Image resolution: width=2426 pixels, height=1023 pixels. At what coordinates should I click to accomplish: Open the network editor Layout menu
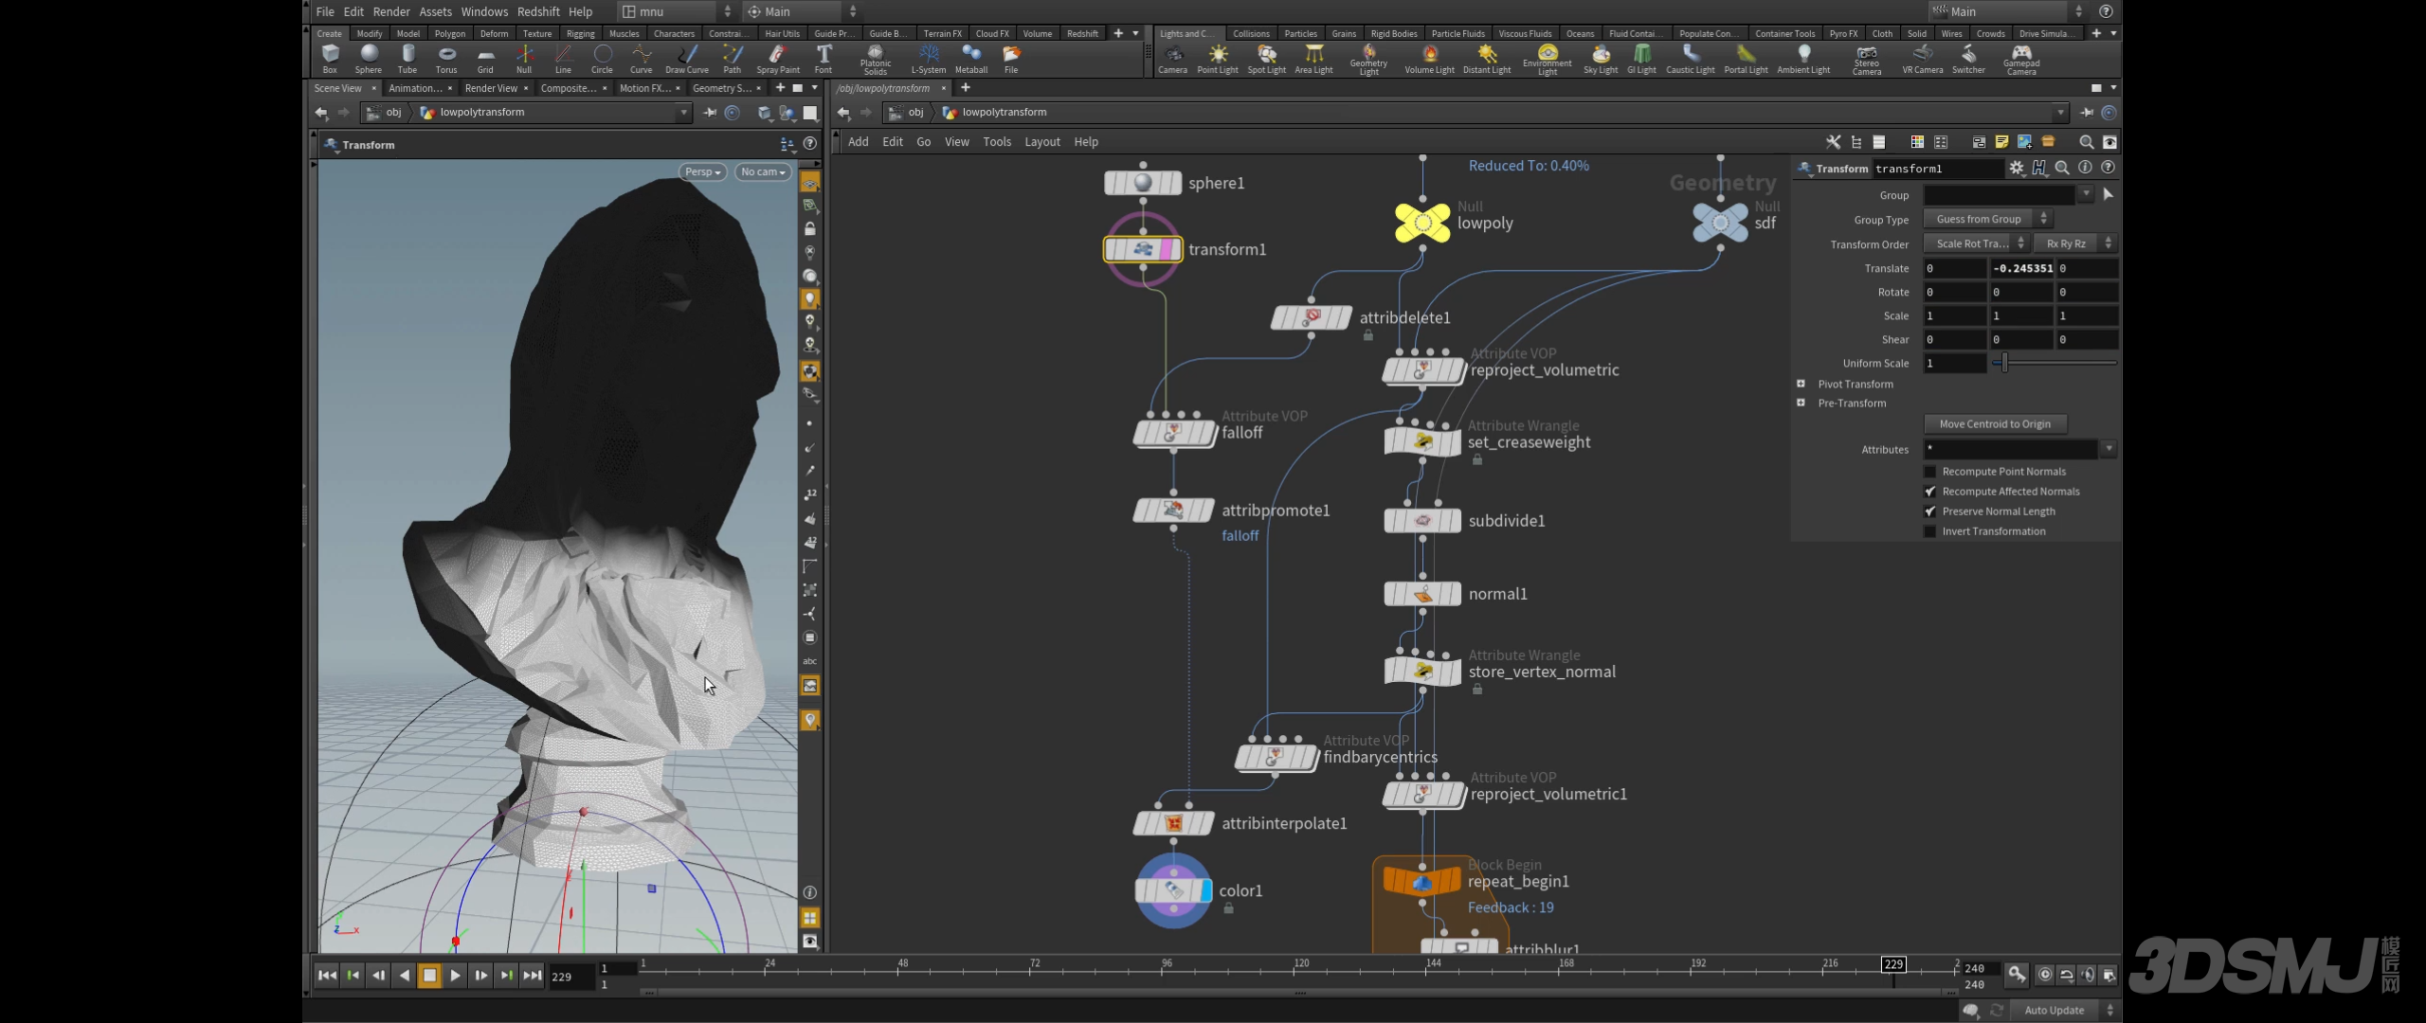(1042, 142)
